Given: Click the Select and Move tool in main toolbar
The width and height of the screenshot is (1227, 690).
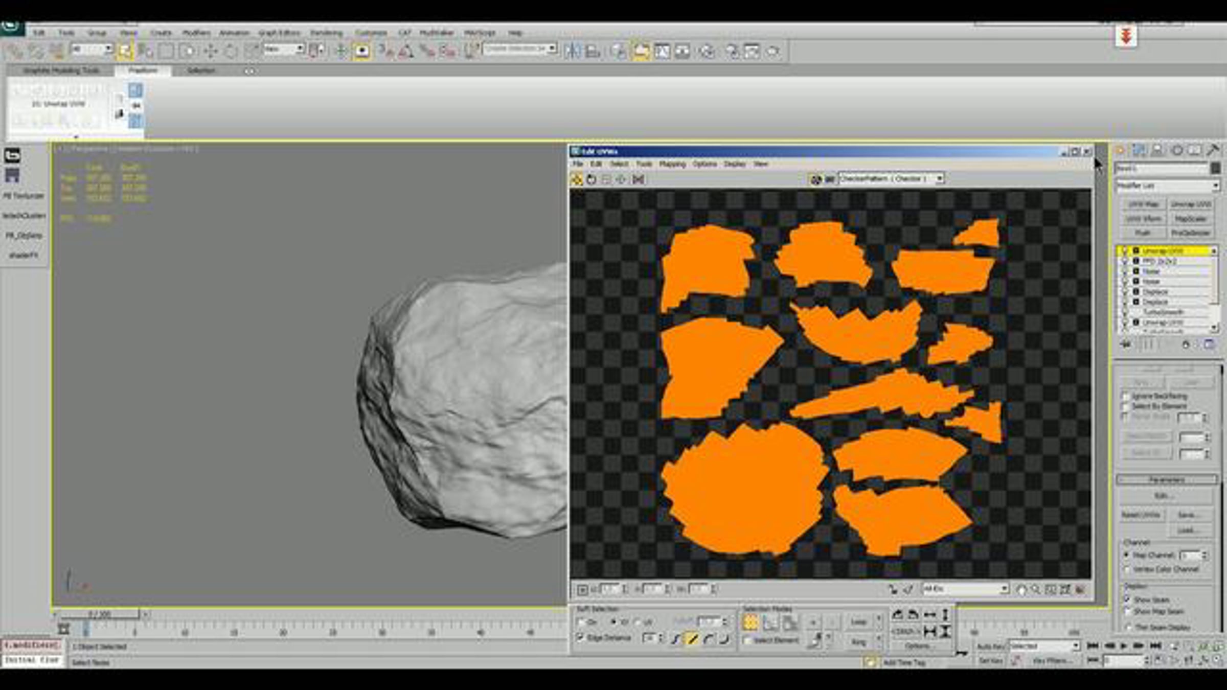Looking at the screenshot, I should 211,51.
